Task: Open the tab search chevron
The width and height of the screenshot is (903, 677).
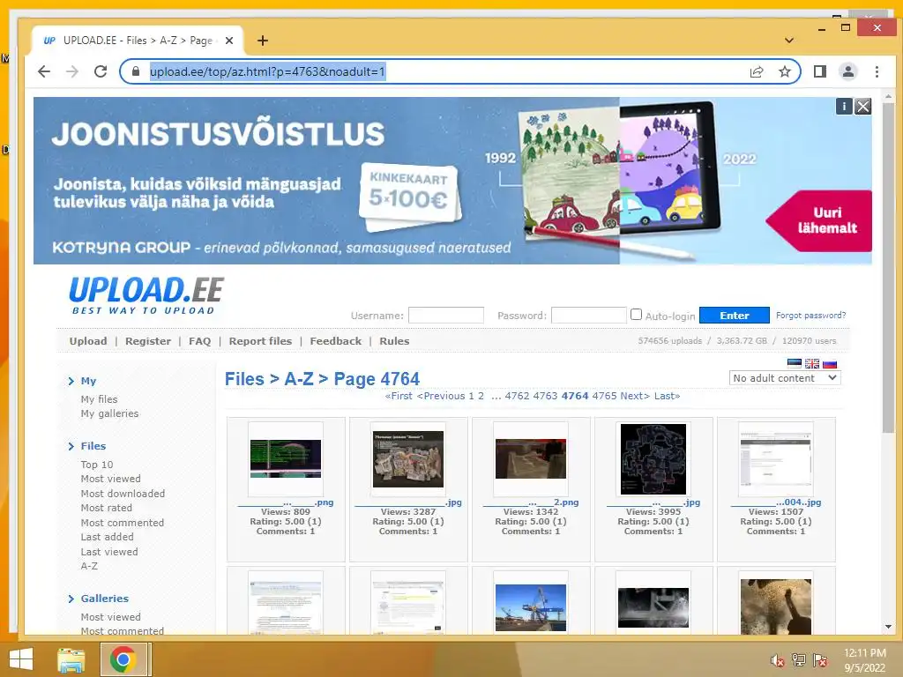Action: (x=789, y=41)
